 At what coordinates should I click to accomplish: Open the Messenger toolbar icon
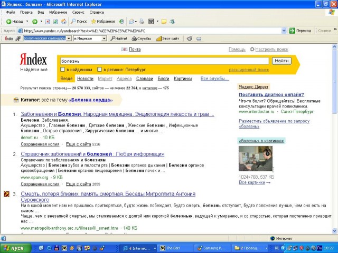click(x=172, y=22)
